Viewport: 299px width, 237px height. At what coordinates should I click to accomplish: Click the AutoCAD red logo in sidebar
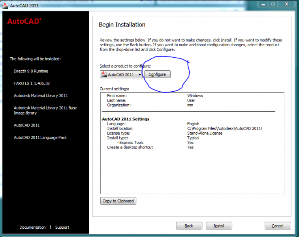[x=24, y=21]
